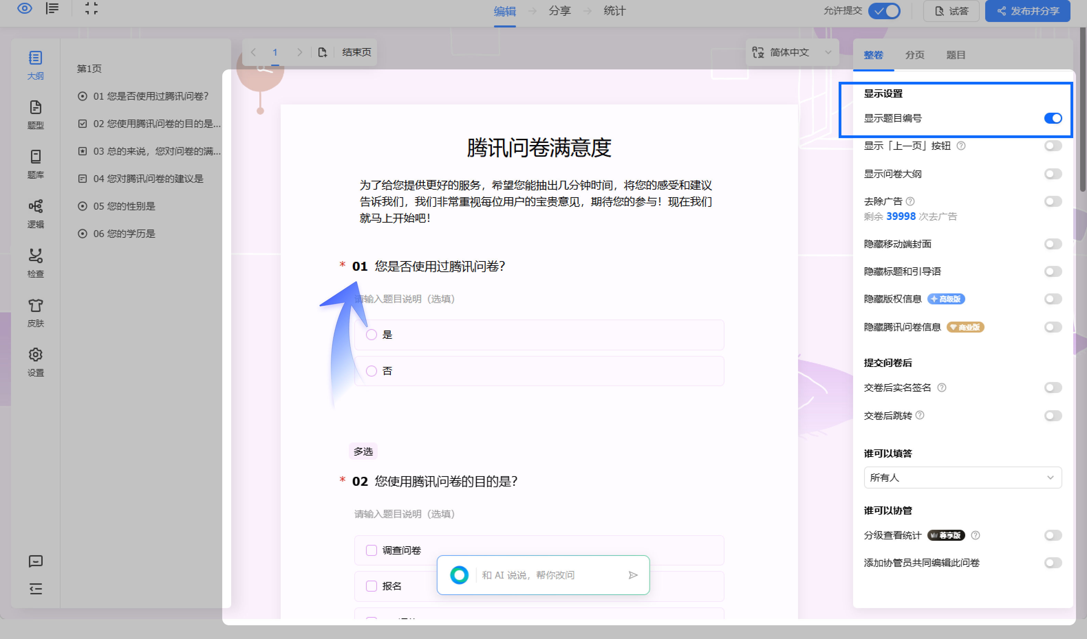Image resolution: width=1087 pixels, height=639 pixels.
Task: Open the 所有人 respondent dropdown
Action: [x=962, y=478]
